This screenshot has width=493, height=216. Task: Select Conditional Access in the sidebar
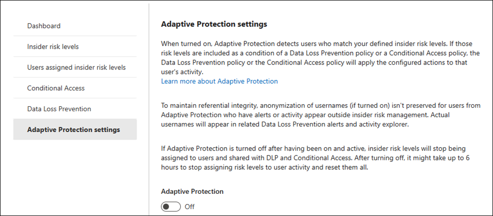56,88
